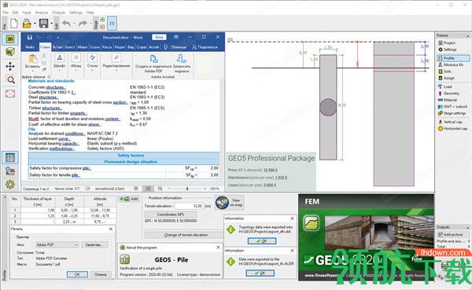Click the Undo arrow in GEO5 toolbar
This screenshot has height=290, width=472.
click(x=67, y=23)
